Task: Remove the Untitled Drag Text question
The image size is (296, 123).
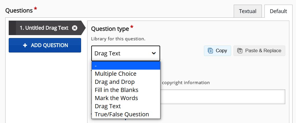Action: [75, 28]
